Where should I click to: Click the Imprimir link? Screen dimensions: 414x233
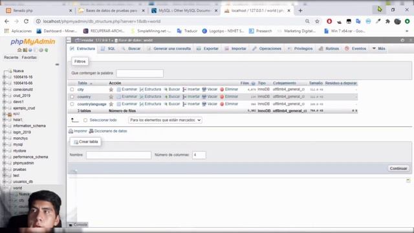coord(78,131)
